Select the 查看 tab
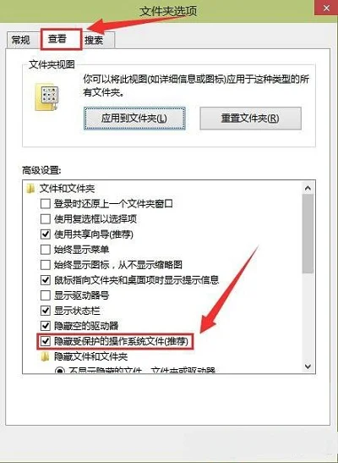Image resolution: width=338 pixels, height=463 pixels. [x=57, y=39]
